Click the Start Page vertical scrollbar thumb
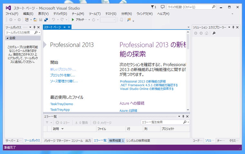 point(188,41)
